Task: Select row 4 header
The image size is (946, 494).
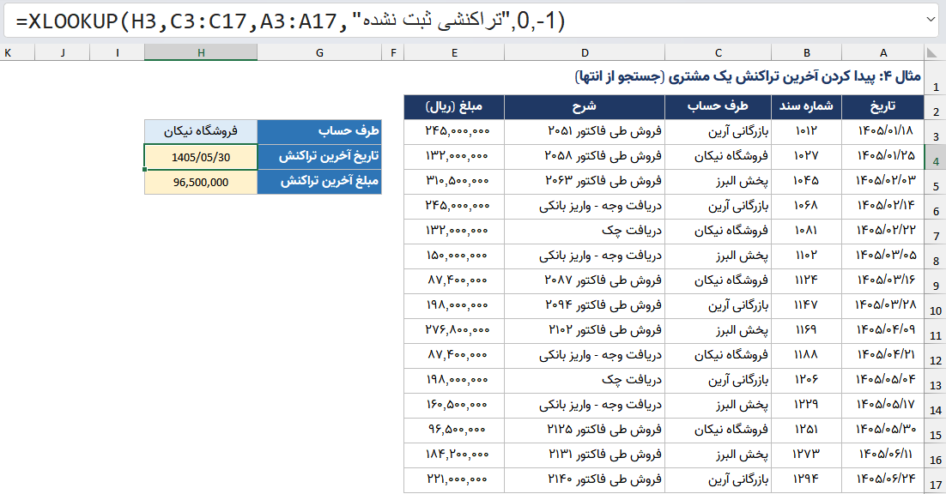Action: click(935, 157)
